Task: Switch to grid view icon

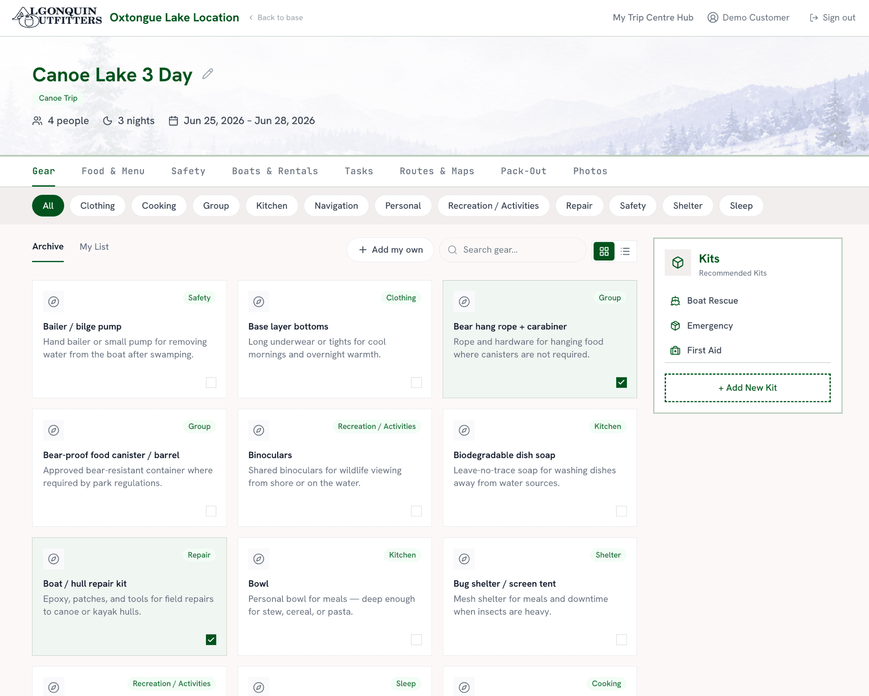Action: 604,251
